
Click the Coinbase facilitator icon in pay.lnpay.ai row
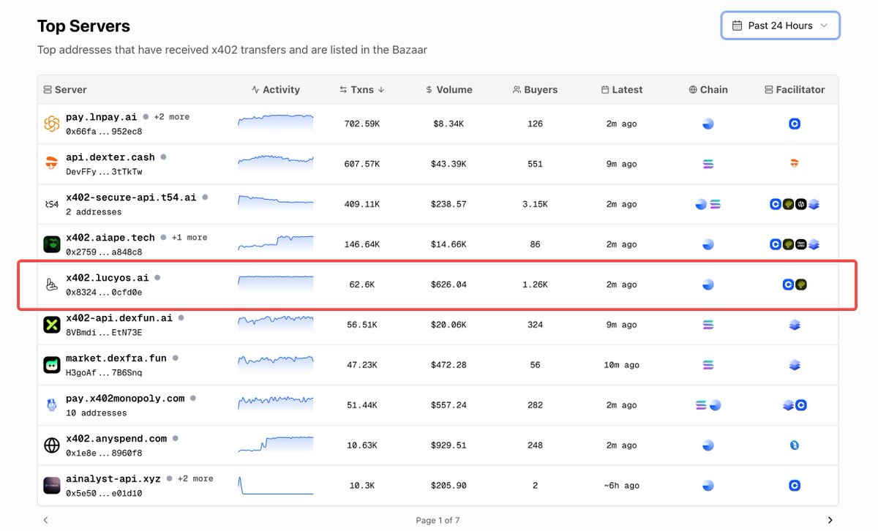click(x=795, y=124)
